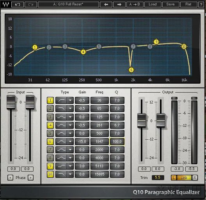Open the 'A: Q10 Full Reset' preset menu

[68, 4]
